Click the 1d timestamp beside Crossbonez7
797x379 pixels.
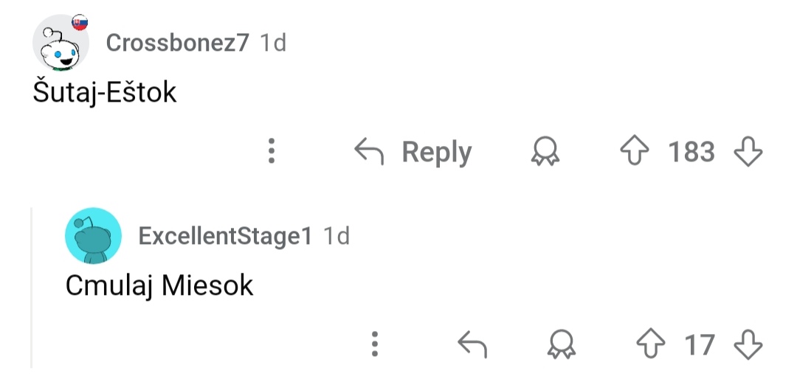tap(273, 43)
